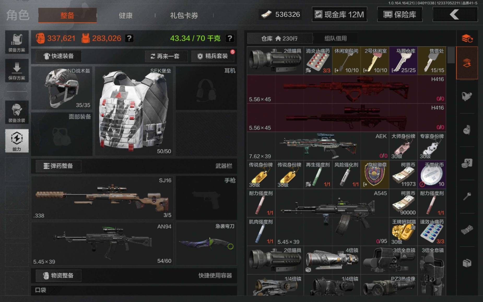Select the 风险强化剂 injector
The height and width of the screenshot is (302, 483).
346,175
